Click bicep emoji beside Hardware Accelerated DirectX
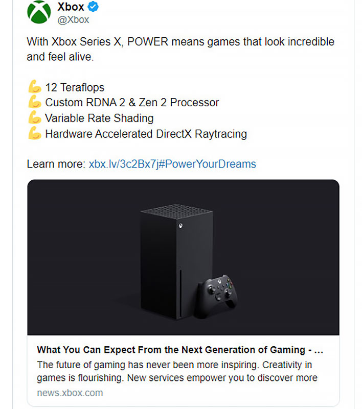Viewport: 362px width, 409px height. click(x=35, y=133)
